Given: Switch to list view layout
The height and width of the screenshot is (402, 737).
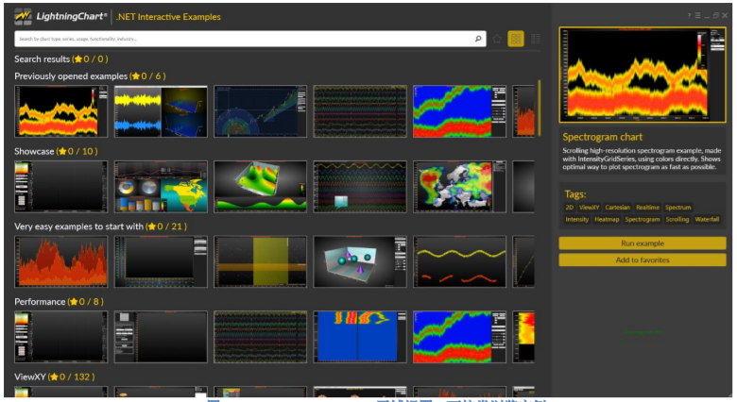Looking at the screenshot, I should pos(536,39).
